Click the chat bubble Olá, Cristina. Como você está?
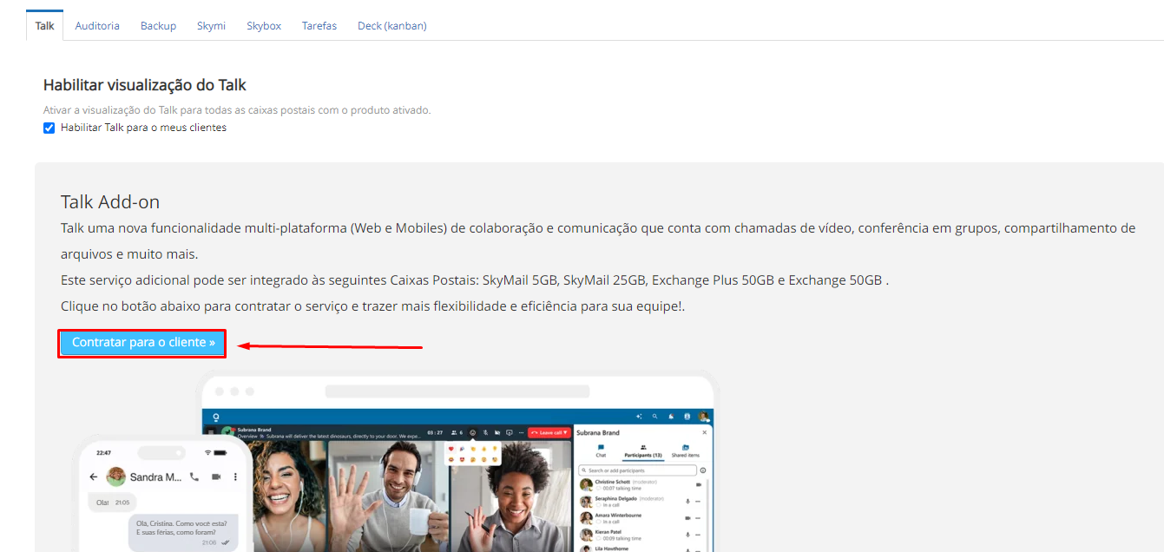The height and width of the screenshot is (552, 1164). 182,532
